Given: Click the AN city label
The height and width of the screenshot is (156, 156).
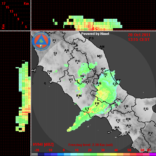Looking at the screenshot, I should 102,47.
